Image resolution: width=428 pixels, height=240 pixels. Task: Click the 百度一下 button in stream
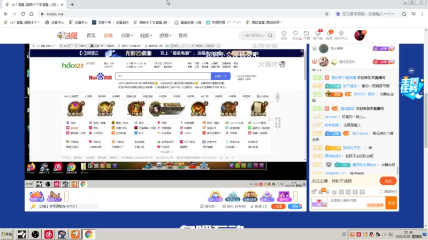(220, 76)
